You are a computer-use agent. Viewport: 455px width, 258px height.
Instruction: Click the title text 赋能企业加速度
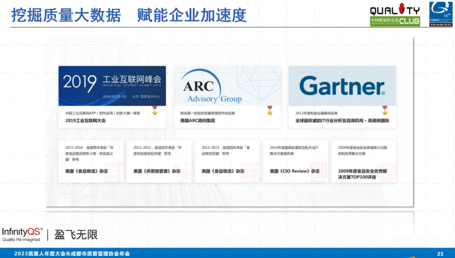pos(192,15)
